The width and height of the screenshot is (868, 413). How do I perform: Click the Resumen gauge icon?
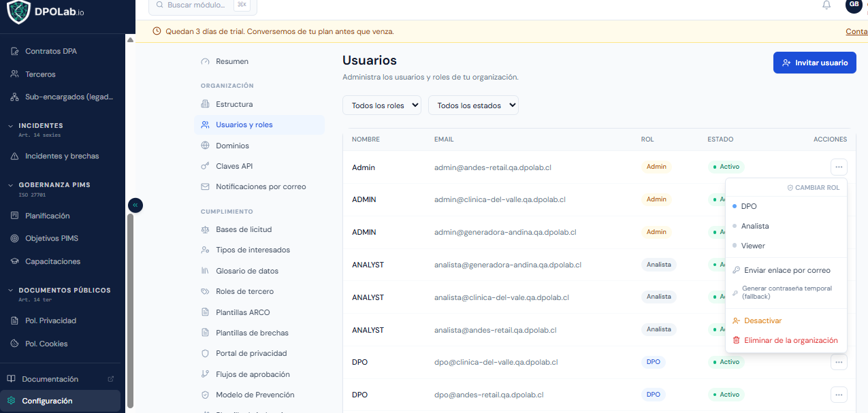tap(206, 61)
